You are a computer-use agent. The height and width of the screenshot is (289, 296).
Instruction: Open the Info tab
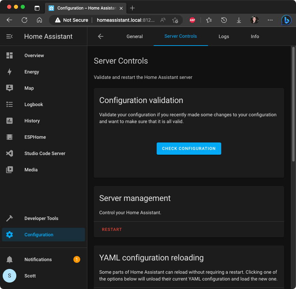[255, 36]
